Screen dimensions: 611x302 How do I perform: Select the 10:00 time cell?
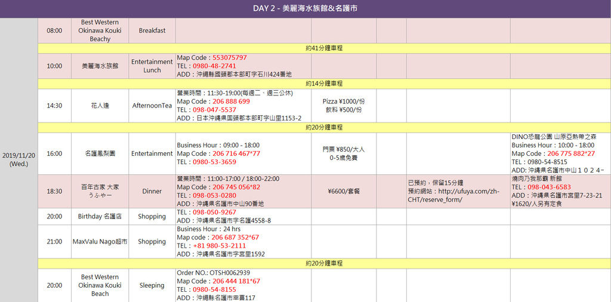(x=54, y=66)
